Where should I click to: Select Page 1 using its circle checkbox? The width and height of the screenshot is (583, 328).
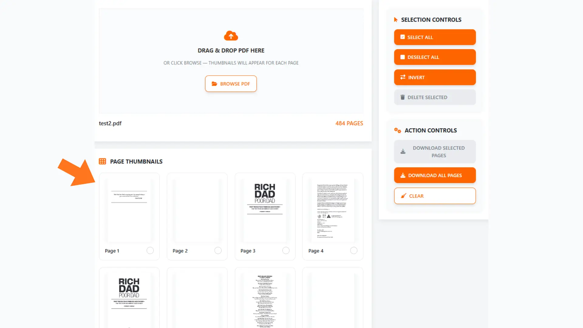(150, 251)
